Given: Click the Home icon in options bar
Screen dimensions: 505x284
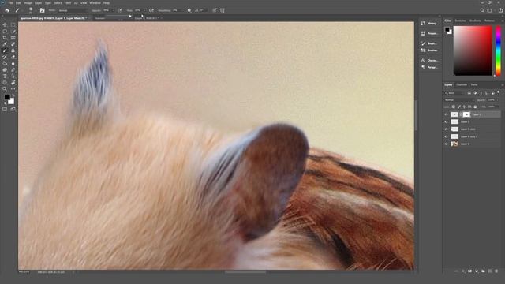Looking at the screenshot, I should (7, 10).
